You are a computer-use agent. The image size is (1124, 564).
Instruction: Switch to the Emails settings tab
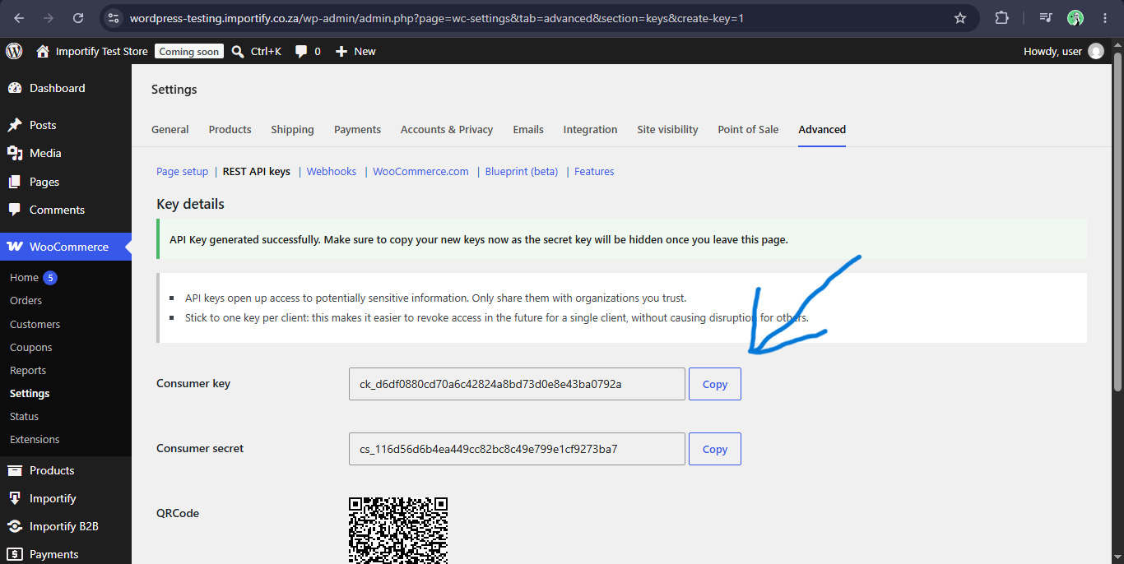(x=528, y=129)
